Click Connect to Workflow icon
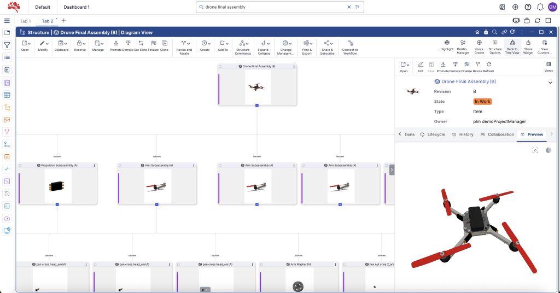 [x=350, y=43]
